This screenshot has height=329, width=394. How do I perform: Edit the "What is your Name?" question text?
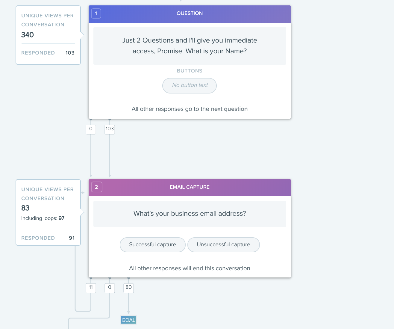click(190, 46)
